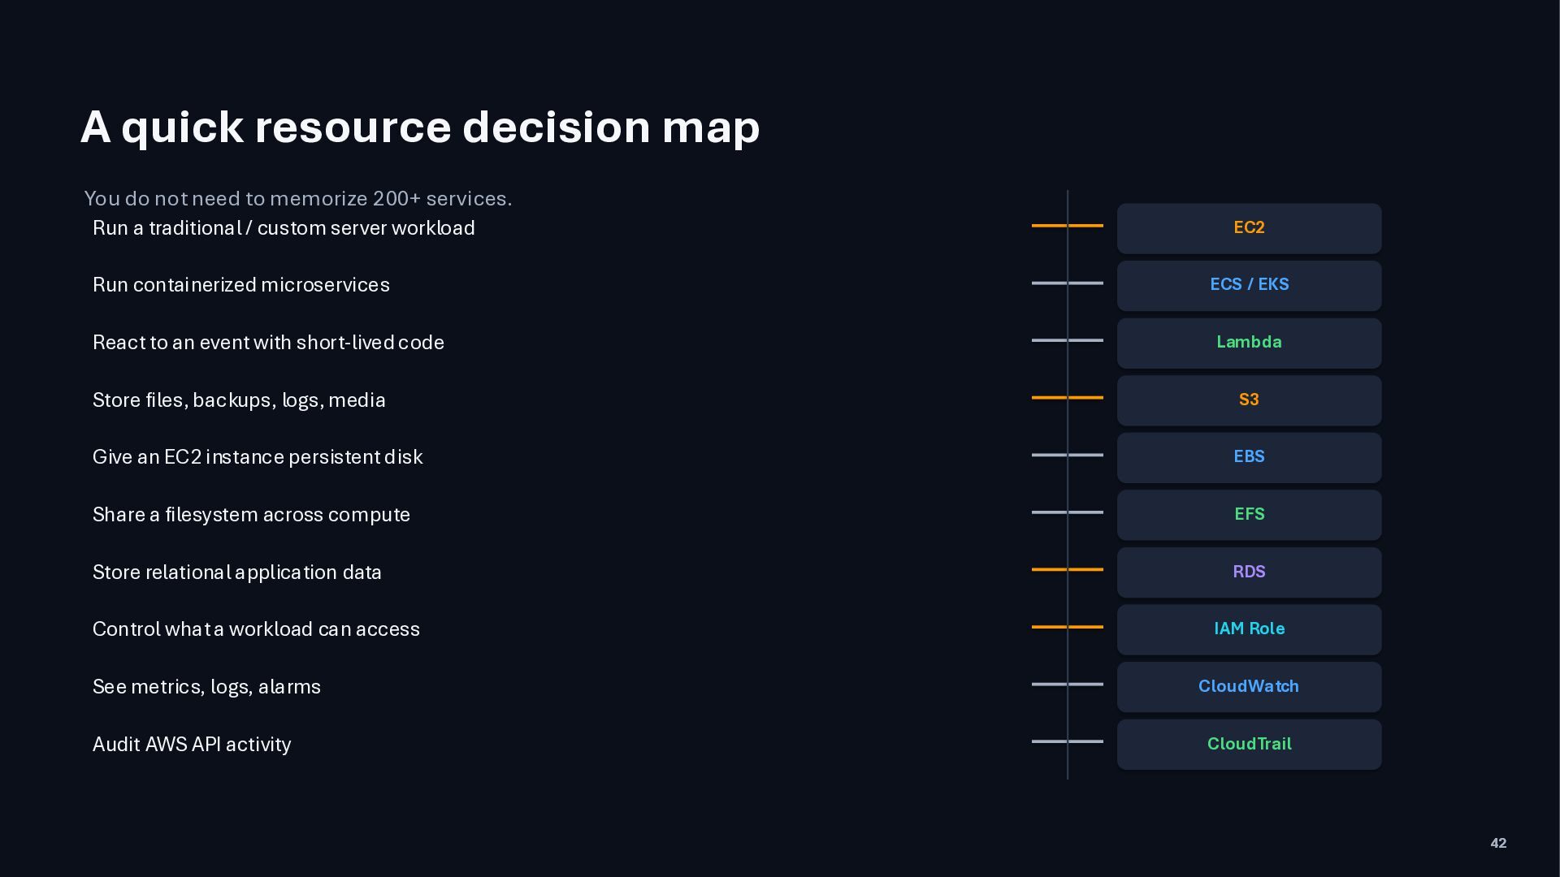Choose the S3 service box
The height and width of the screenshot is (877, 1560).
(x=1249, y=400)
